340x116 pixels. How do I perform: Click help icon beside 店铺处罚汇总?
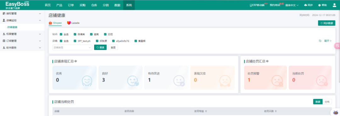pyautogui.click(x=267, y=61)
